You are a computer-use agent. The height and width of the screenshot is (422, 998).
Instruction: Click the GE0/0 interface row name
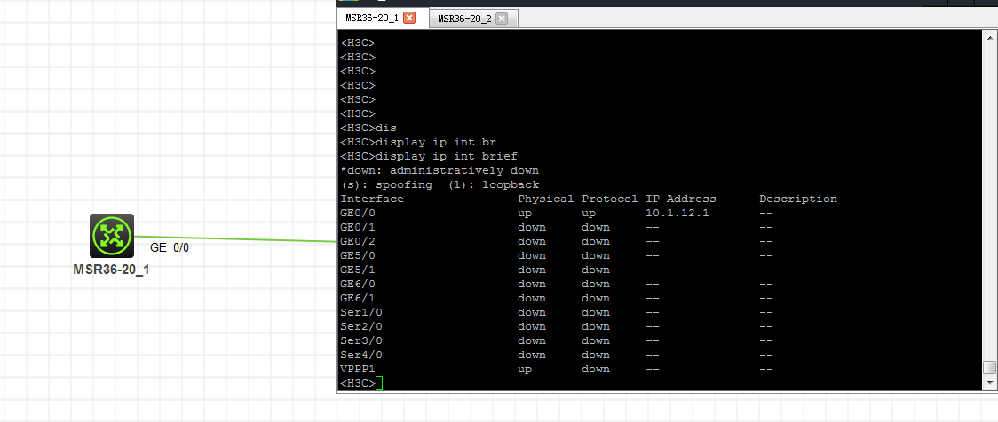point(358,213)
